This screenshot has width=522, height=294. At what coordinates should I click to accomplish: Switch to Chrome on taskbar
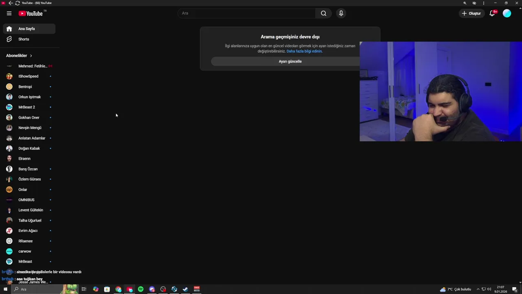[x=118, y=289]
